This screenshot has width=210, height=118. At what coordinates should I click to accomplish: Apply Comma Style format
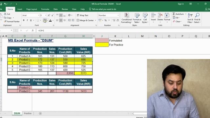pyautogui.click(x=109, y=20)
